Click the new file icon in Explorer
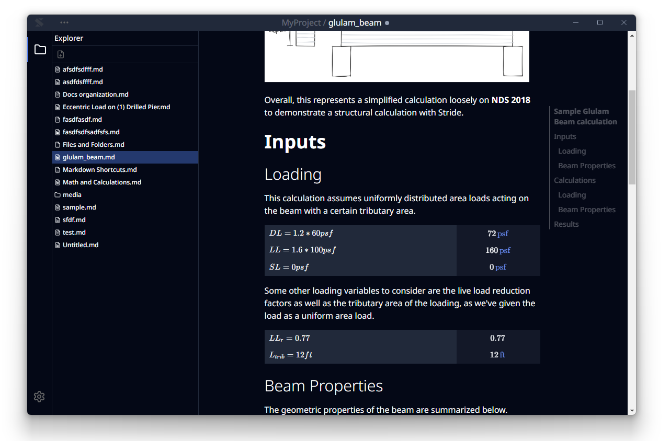This screenshot has width=670, height=441. 61,54
